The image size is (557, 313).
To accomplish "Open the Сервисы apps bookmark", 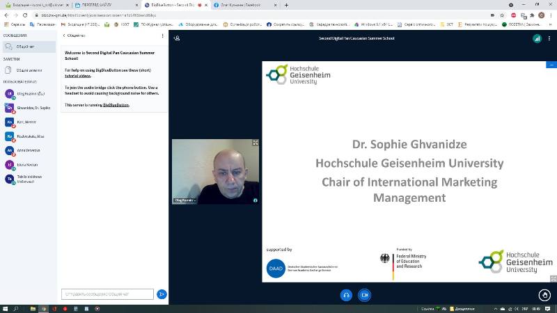I will point(15,24).
